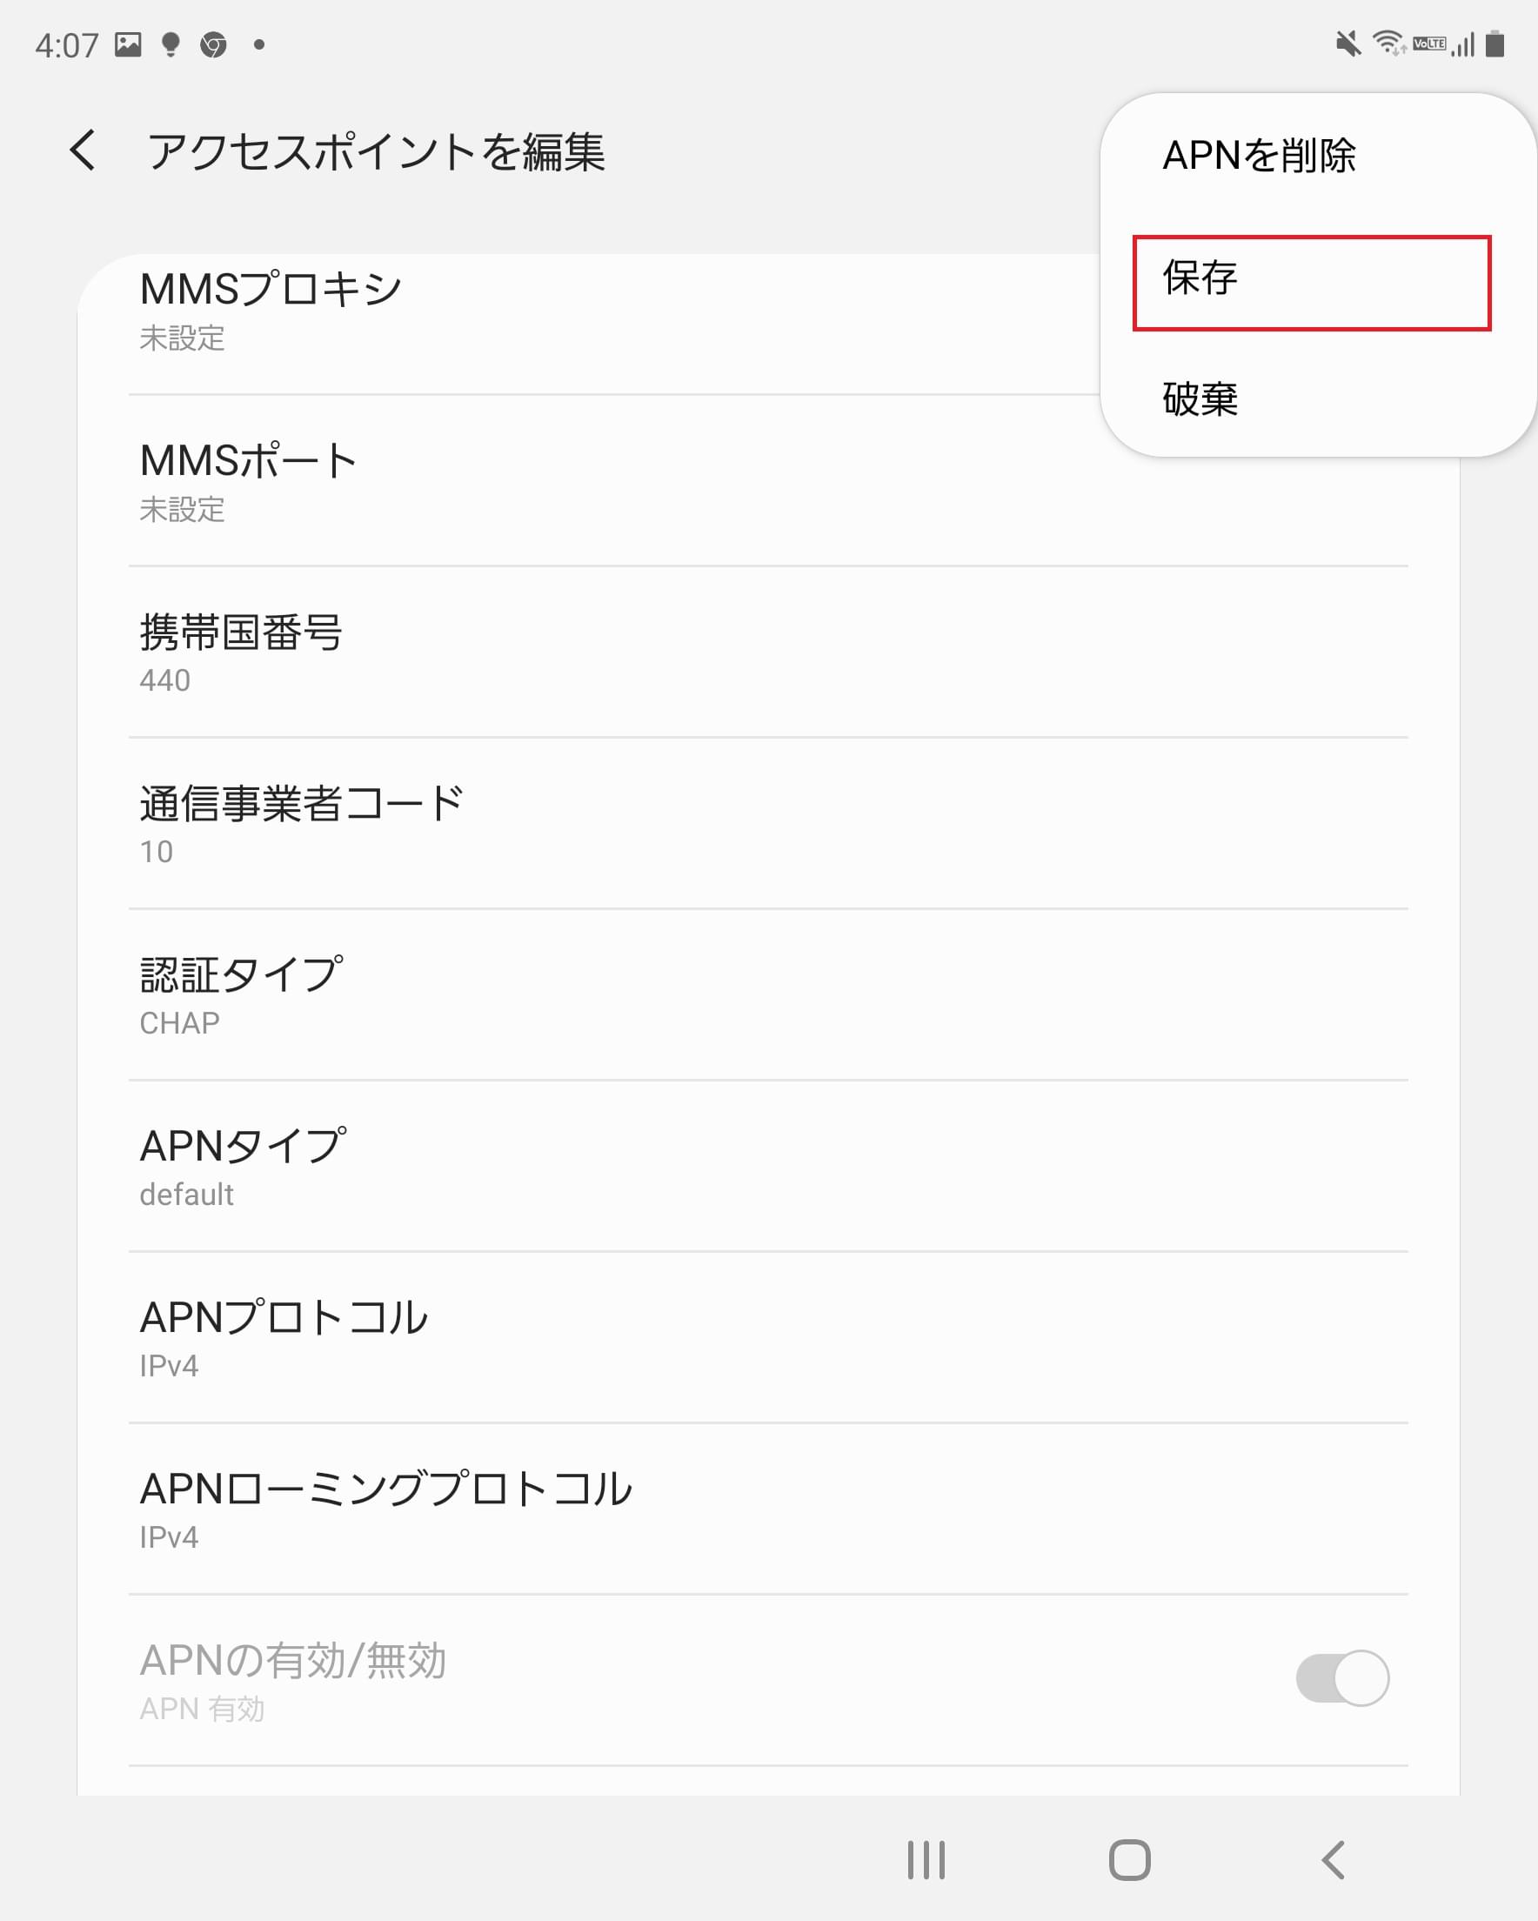
Task: Tap the image notification icon
Action: (129, 44)
